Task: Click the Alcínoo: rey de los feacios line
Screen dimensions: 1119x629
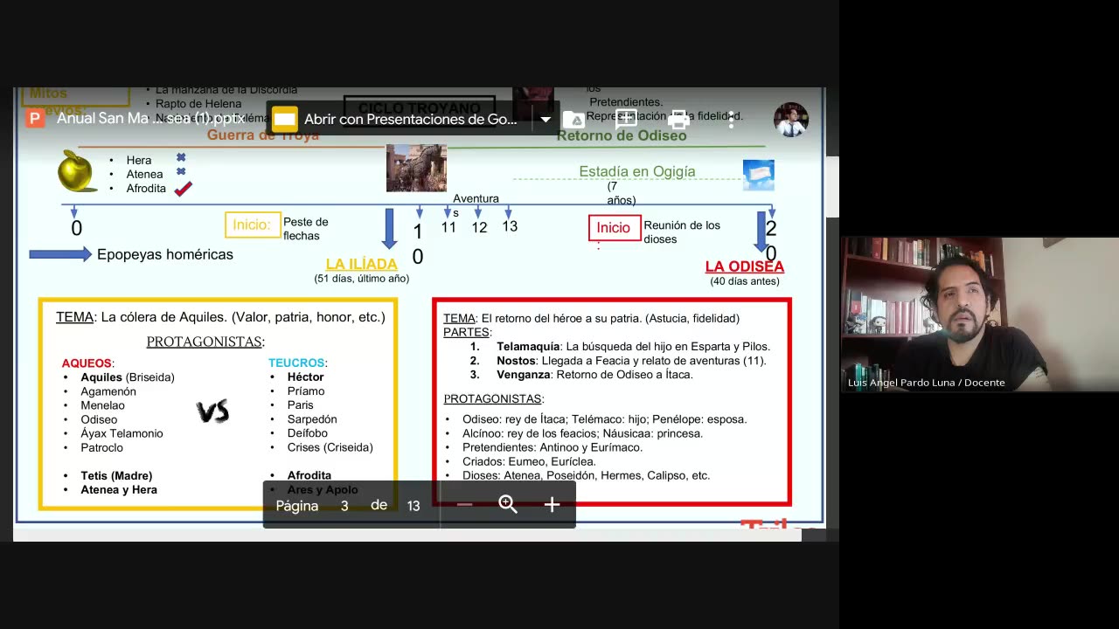Action: [582, 433]
